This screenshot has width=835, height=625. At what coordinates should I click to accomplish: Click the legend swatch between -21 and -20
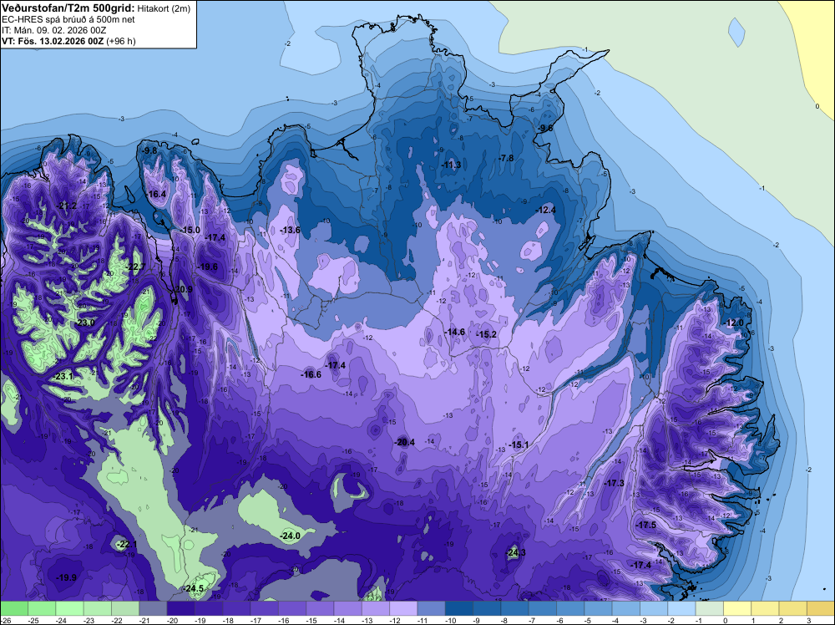154,608
